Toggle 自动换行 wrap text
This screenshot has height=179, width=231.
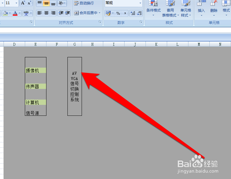point(84,3)
